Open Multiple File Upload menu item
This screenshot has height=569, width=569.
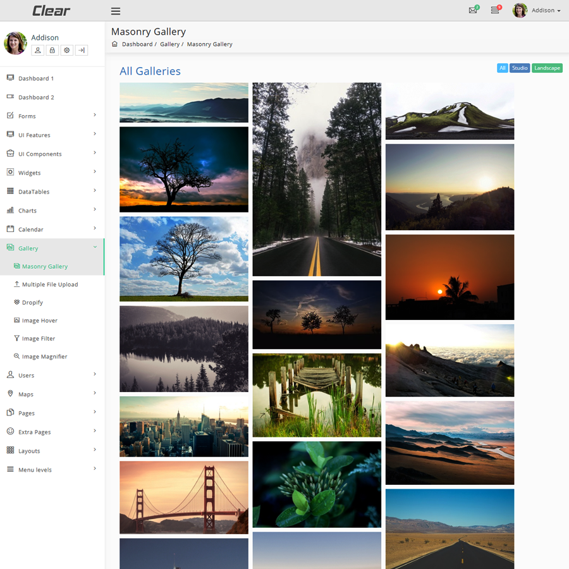(50, 284)
